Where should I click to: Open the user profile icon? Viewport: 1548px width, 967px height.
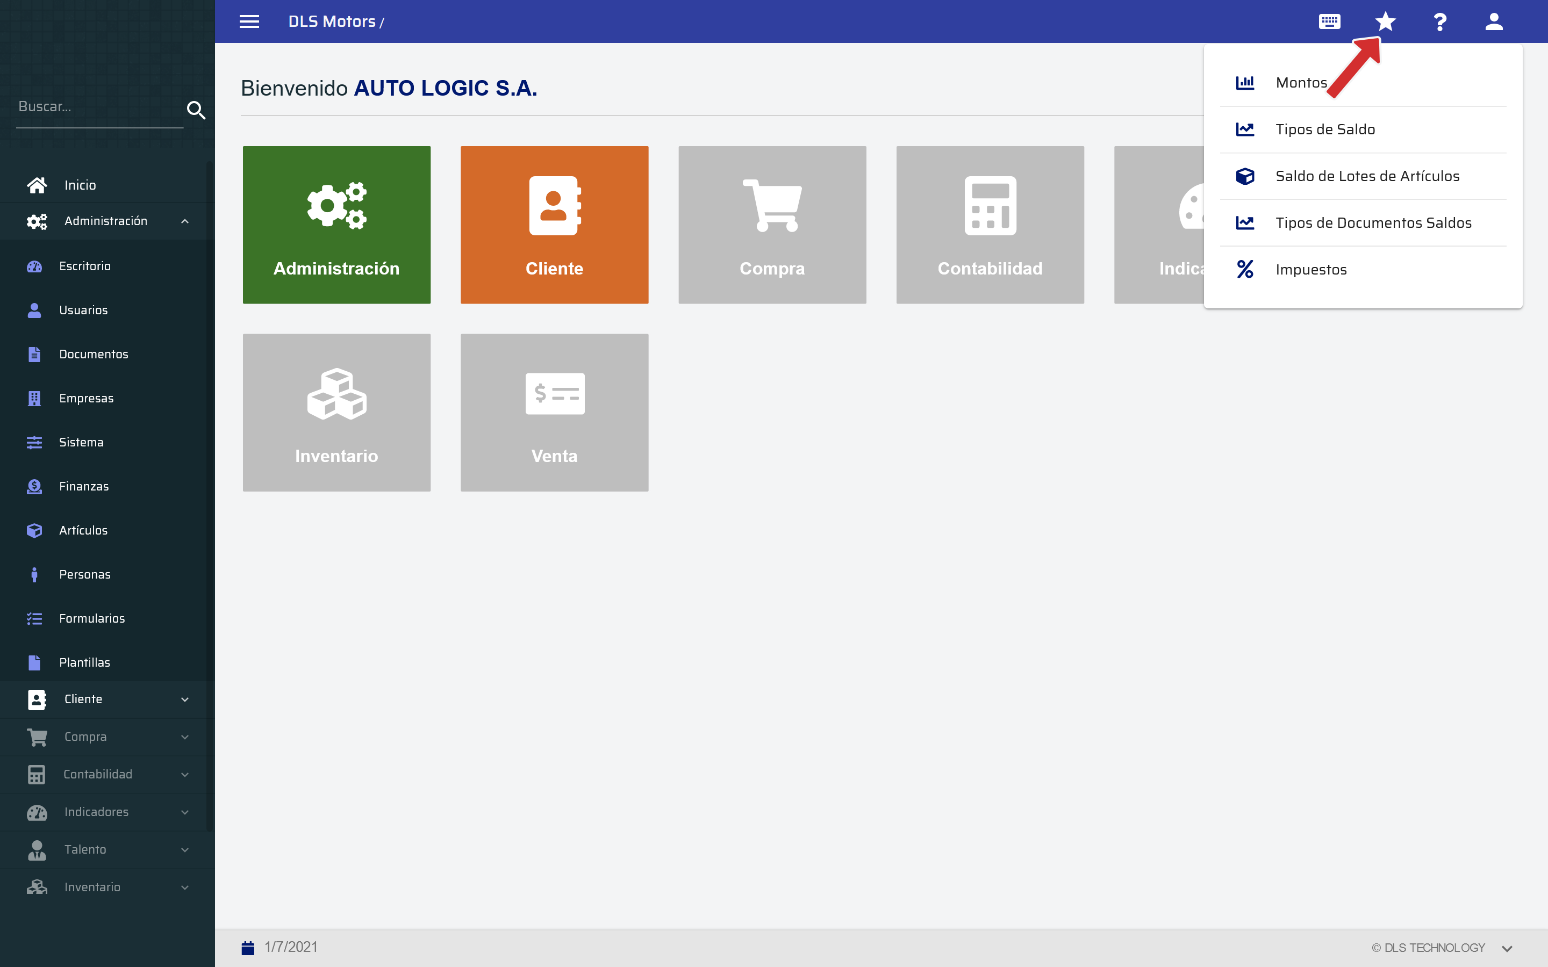[1494, 21]
